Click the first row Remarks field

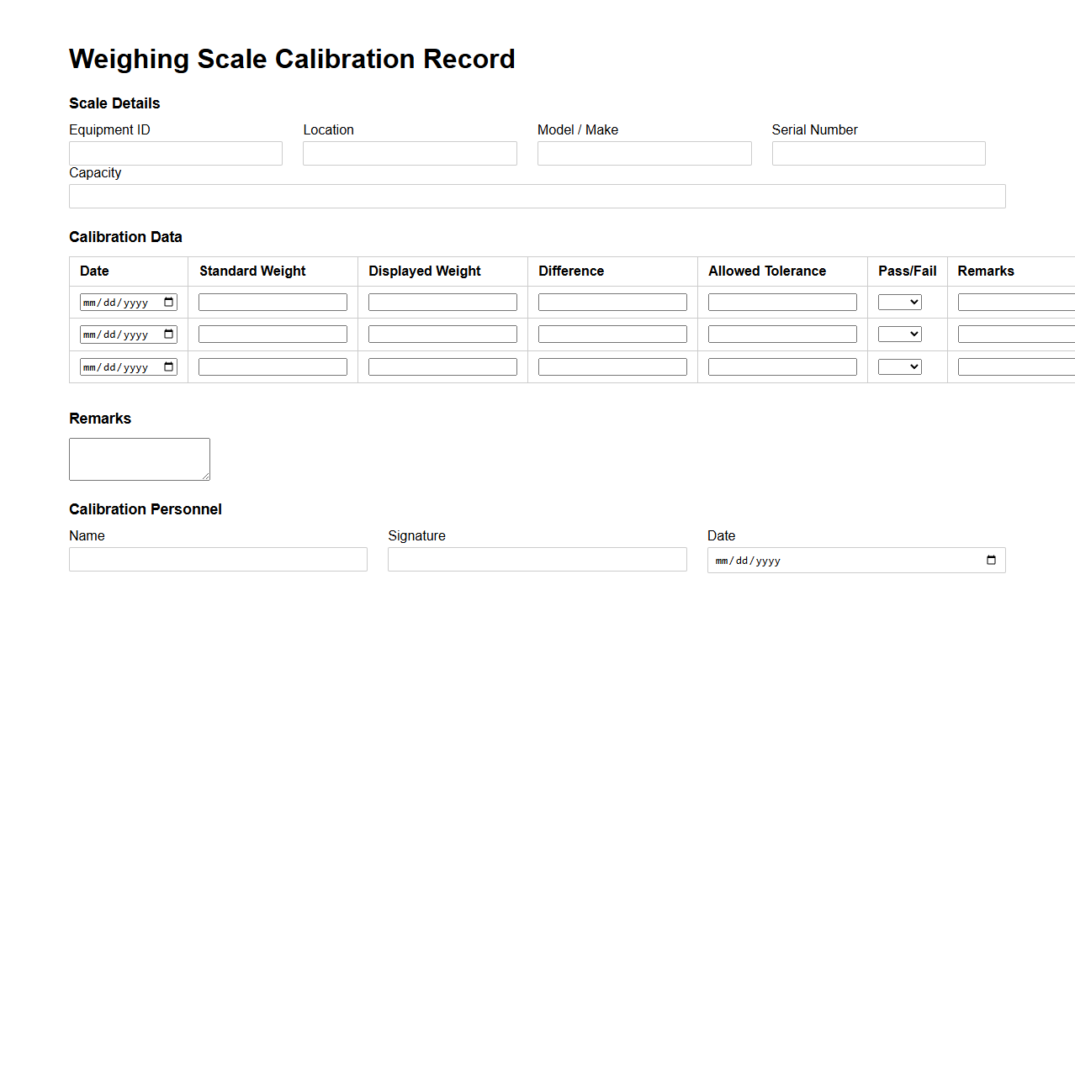coord(1015,301)
